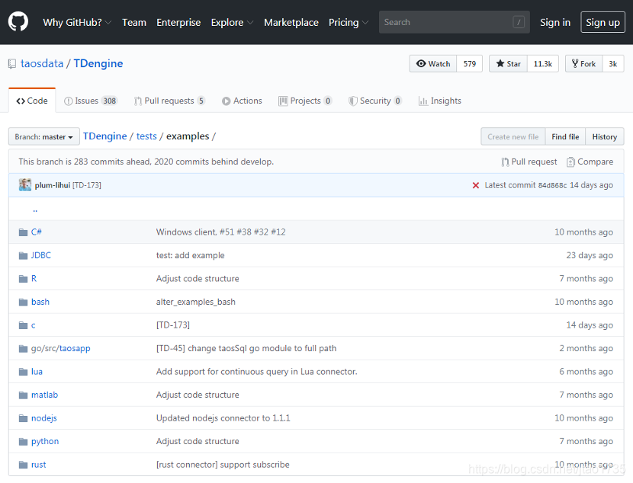Click the folder icon next to go/src/taosapp
The image size is (633, 483).
[x=23, y=348]
